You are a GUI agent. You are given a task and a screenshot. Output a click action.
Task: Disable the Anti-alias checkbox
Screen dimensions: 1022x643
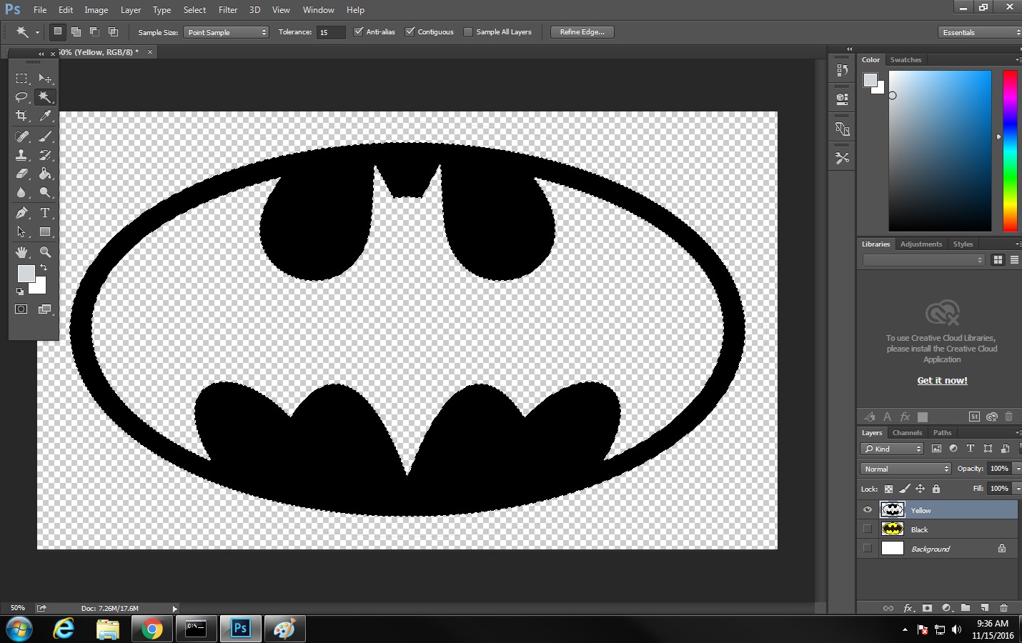[359, 32]
